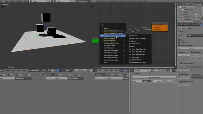Toggle the sensors Sel checkbox

pyautogui.click(x=1, y=75)
